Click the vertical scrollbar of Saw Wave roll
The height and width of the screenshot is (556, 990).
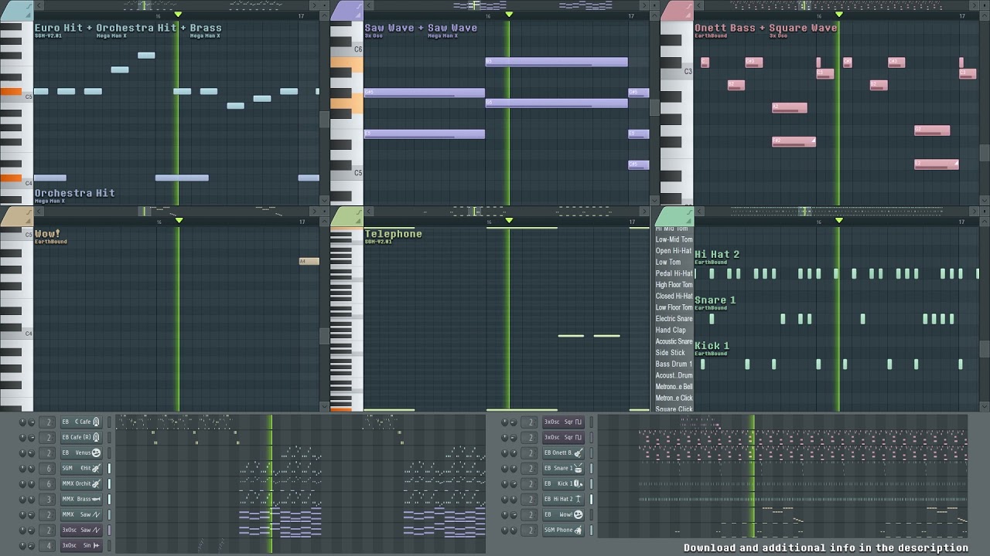(x=654, y=107)
